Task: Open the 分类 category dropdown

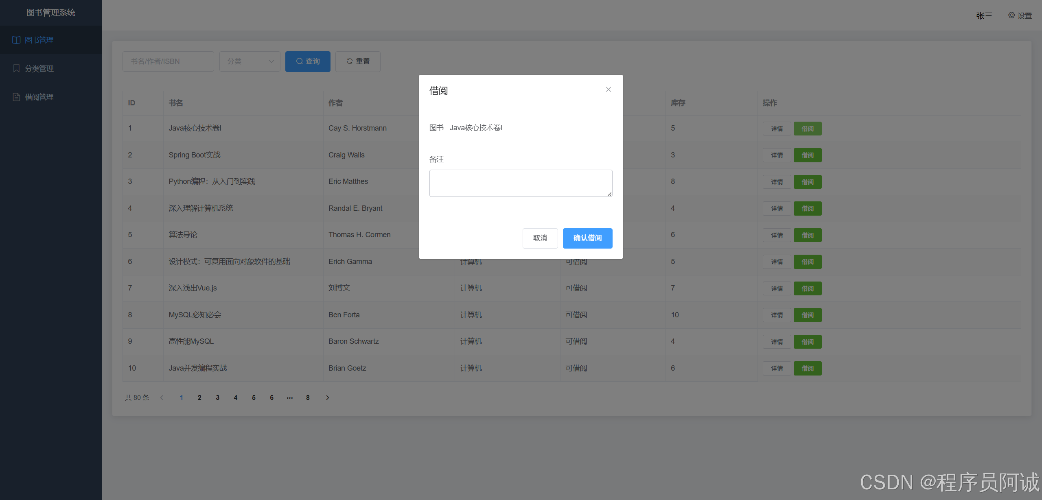Action: pyautogui.click(x=250, y=61)
